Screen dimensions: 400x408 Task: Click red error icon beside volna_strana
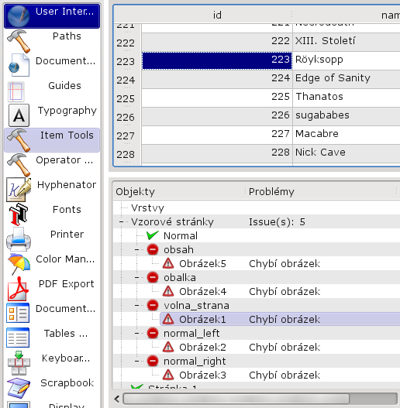pos(153,305)
